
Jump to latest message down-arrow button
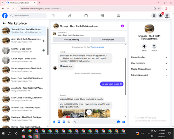coord(89,112)
